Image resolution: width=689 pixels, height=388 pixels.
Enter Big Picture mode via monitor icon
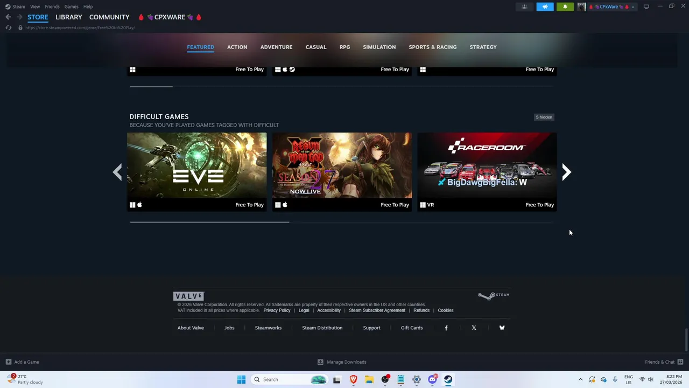pyautogui.click(x=646, y=6)
